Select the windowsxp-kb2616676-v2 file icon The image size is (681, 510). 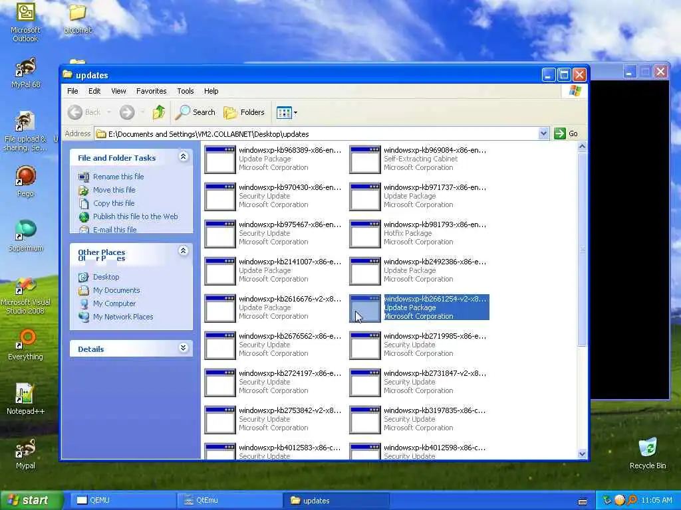tap(219, 308)
